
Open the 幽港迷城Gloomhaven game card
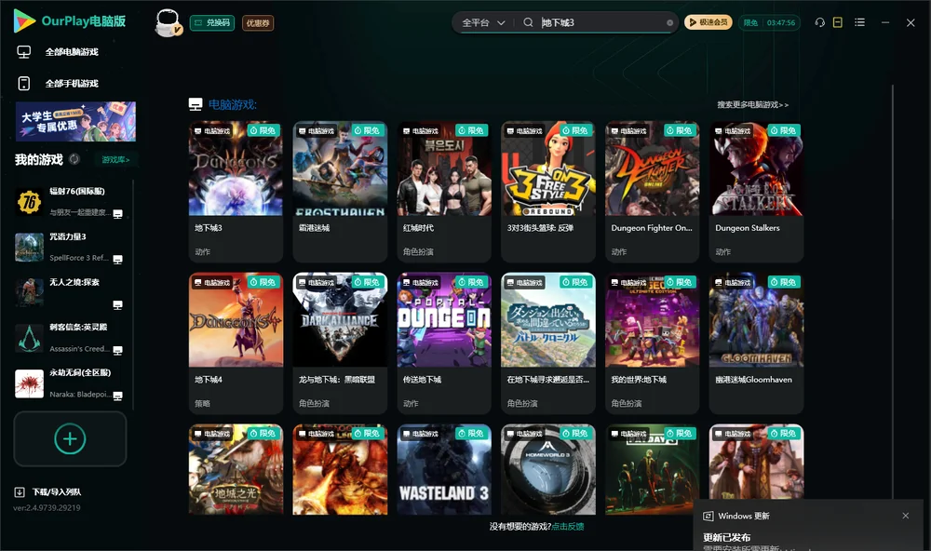pyautogui.click(x=756, y=343)
